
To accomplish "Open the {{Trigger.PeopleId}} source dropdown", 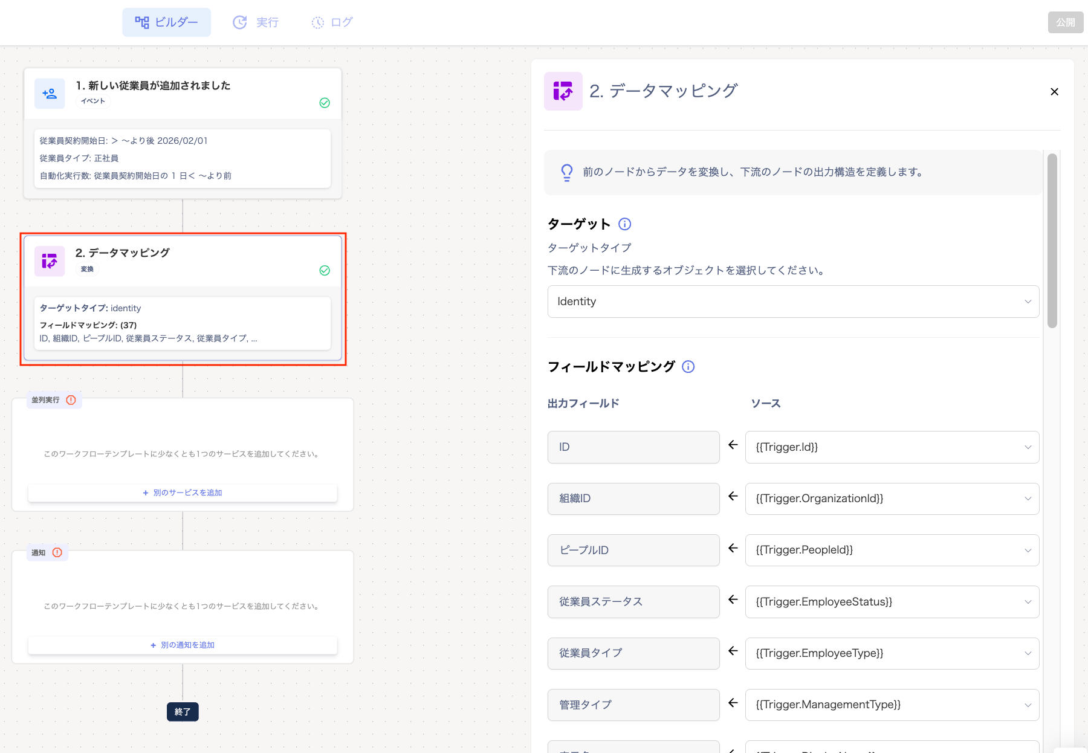I will click(892, 550).
